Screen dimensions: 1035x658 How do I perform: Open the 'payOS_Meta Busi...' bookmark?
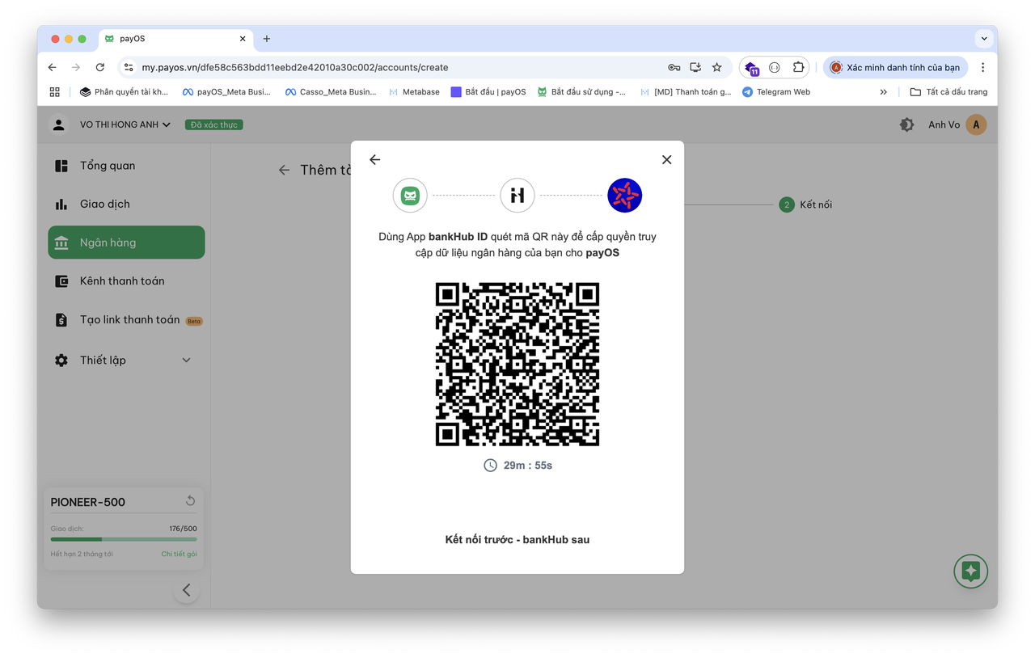pyautogui.click(x=226, y=92)
